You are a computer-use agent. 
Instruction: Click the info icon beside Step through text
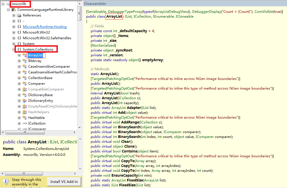point(6,182)
